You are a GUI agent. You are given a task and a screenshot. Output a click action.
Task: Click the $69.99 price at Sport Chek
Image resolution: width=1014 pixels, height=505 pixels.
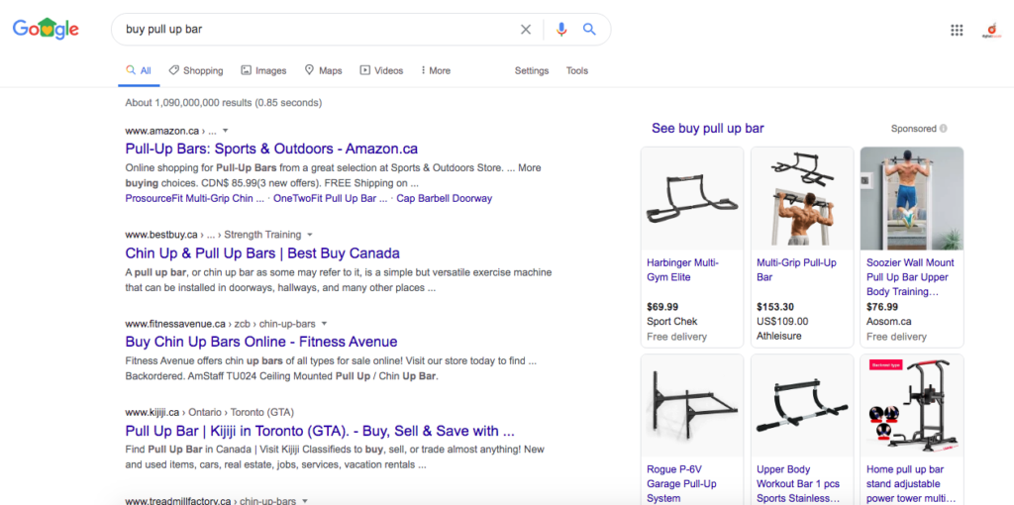pyautogui.click(x=662, y=307)
